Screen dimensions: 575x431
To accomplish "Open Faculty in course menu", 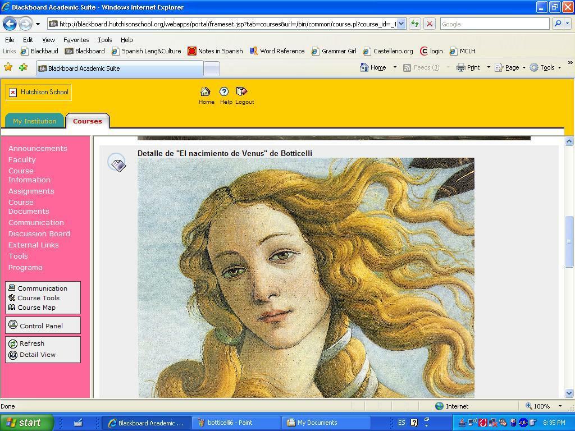I will tap(22, 160).
